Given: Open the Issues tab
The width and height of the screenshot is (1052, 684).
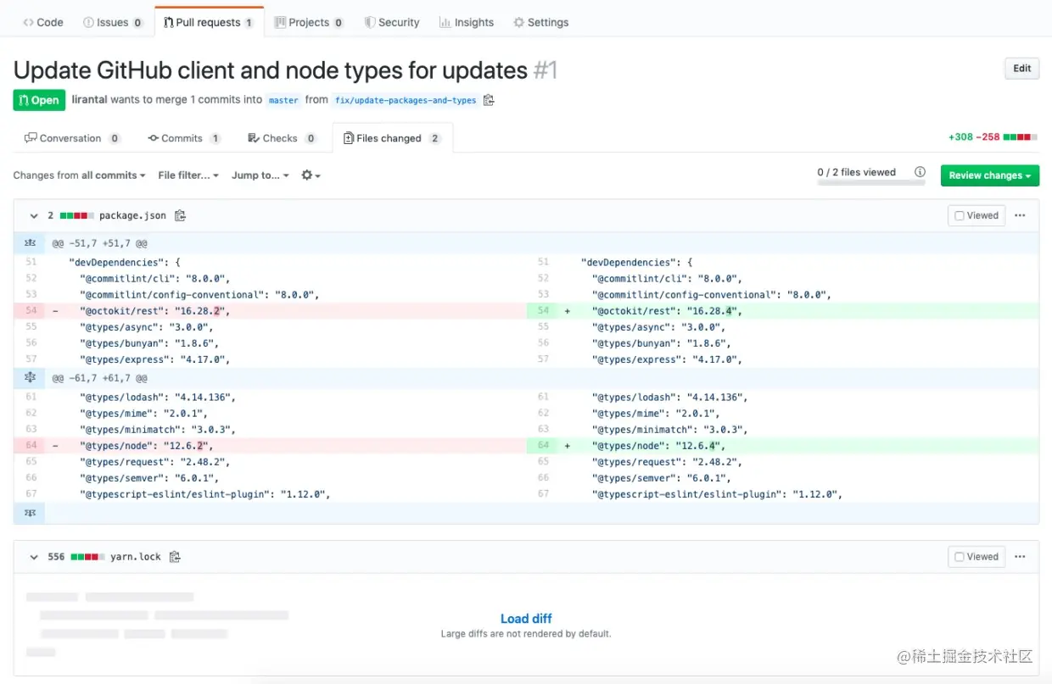Looking at the screenshot, I should click(x=113, y=22).
